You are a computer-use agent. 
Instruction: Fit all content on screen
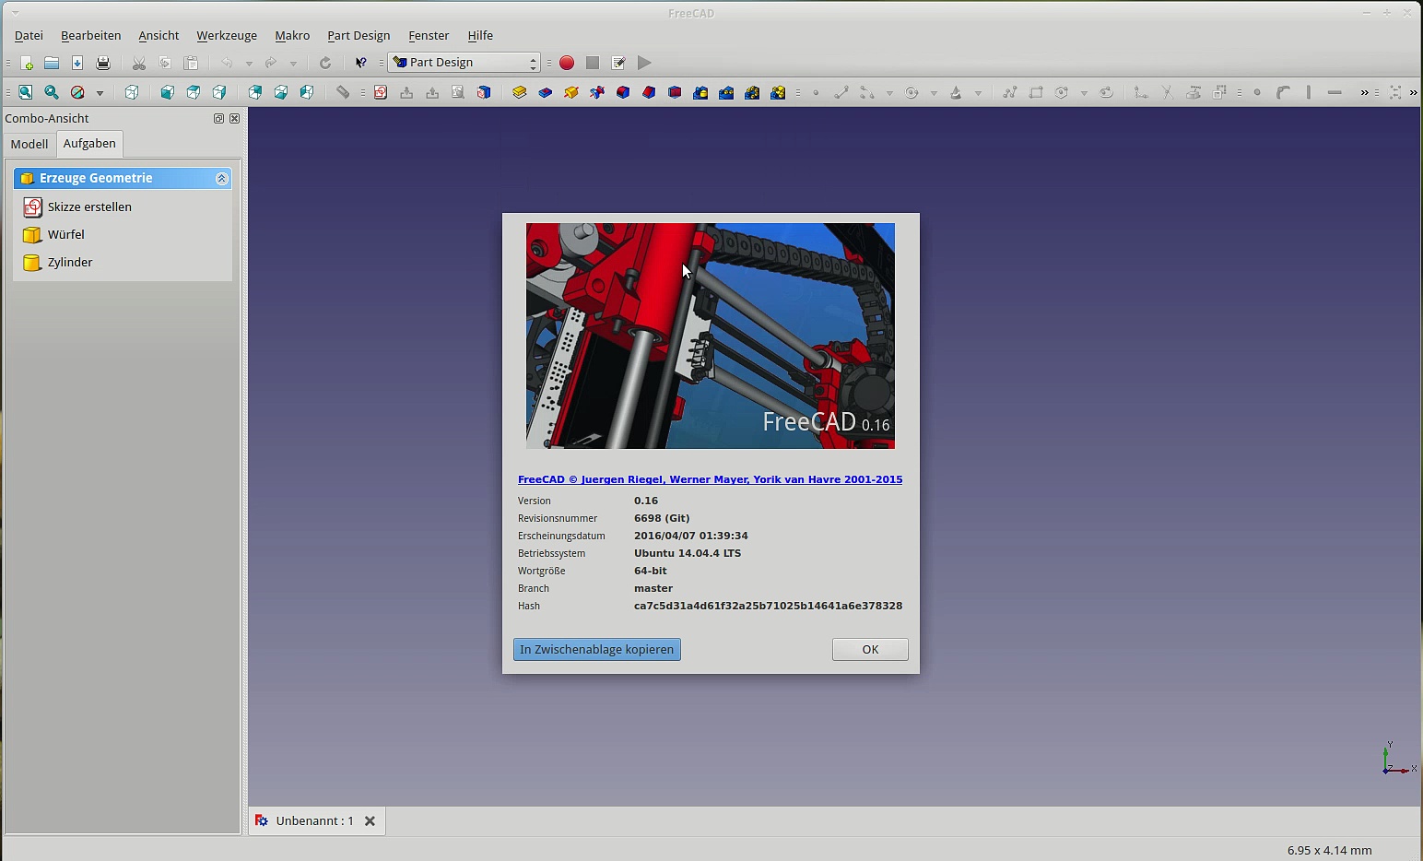(26, 92)
